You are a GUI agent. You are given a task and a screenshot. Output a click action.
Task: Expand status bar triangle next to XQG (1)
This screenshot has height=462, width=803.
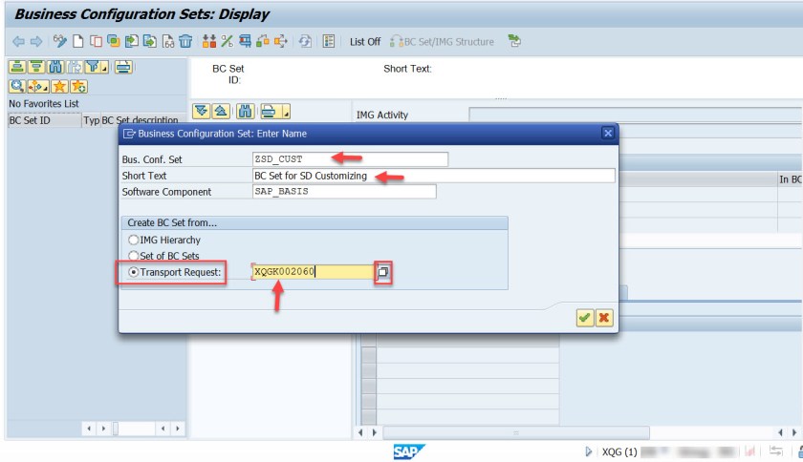point(589,451)
